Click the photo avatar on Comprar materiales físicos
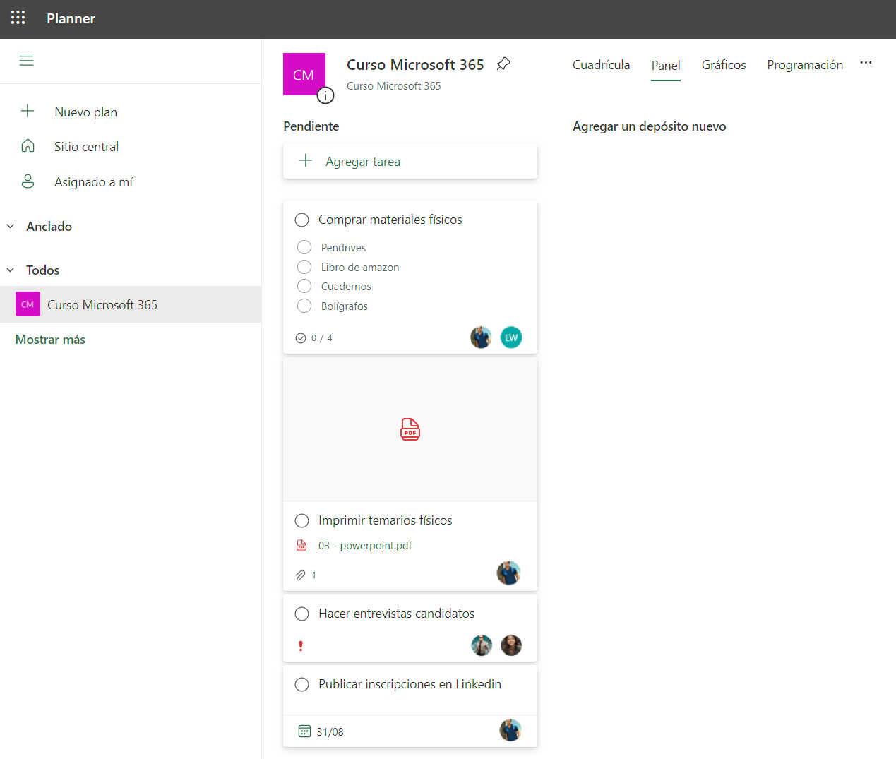This screenshot has height=759, width=896. point(481,337)
